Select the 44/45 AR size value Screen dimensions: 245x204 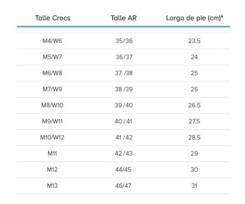(x=123, y=170)
